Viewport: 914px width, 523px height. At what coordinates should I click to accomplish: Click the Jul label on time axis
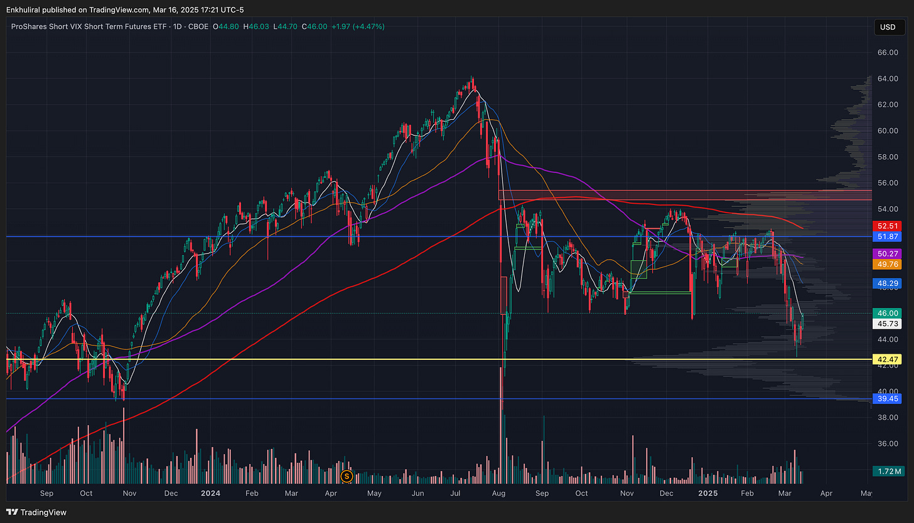[x=456, y=493]
